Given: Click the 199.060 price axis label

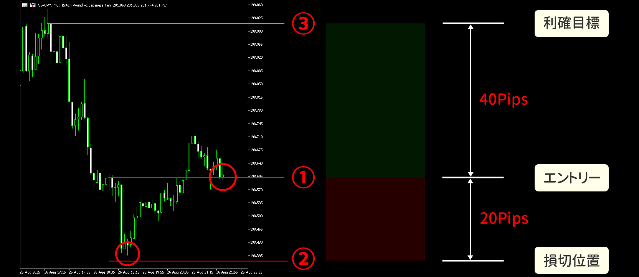Looking at the screenshot, I should (256, 5).
